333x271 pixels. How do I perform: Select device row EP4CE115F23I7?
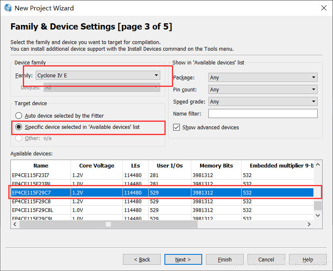162,175
